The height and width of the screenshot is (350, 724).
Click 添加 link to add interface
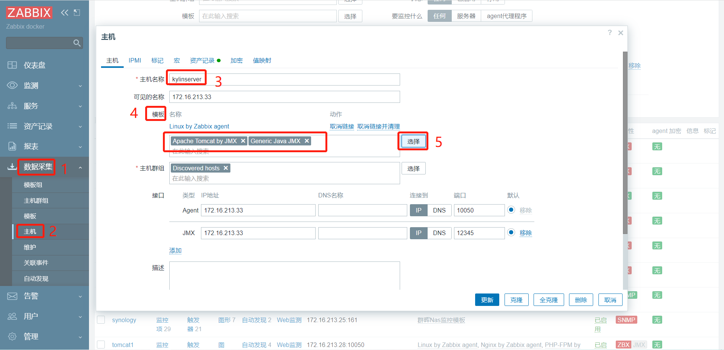pyautogui.click(x=175, y=251)
